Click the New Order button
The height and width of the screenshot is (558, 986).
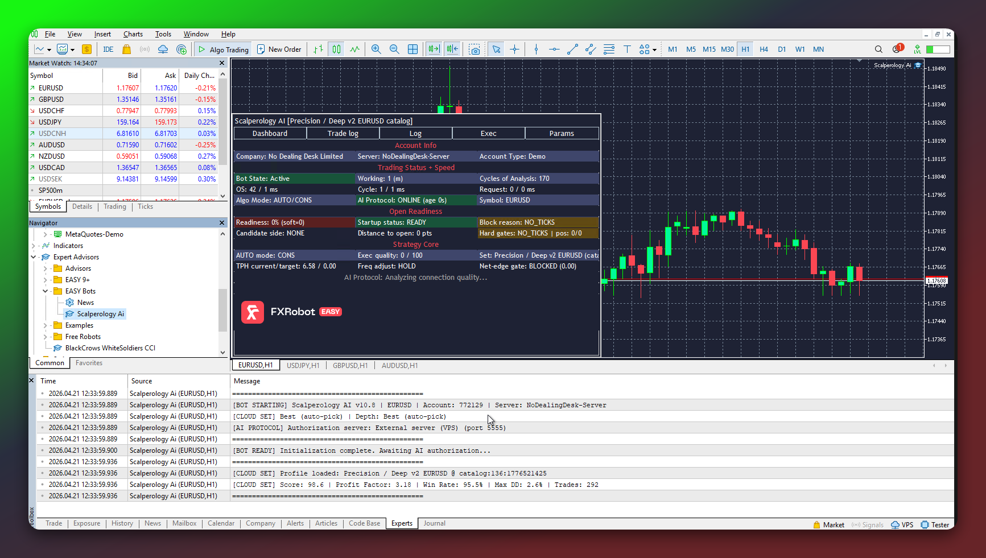click(x=279, y=49)
